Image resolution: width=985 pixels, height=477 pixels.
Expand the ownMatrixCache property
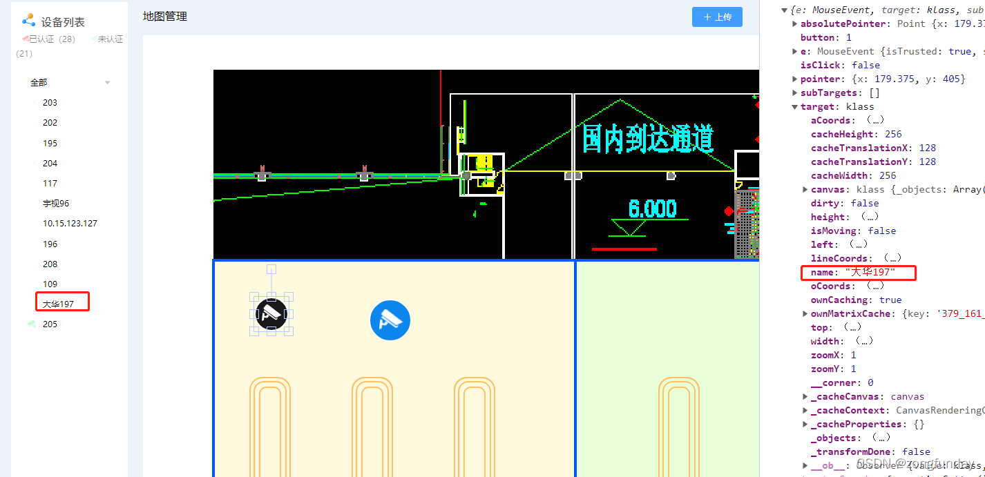(805, 313)
